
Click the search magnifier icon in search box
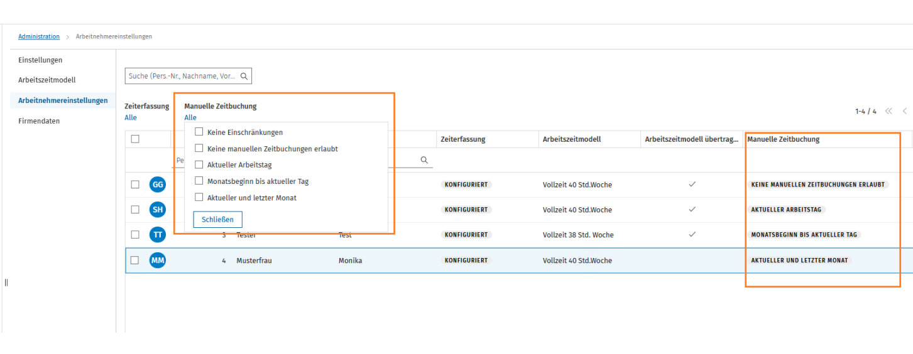tap(244, 77)
